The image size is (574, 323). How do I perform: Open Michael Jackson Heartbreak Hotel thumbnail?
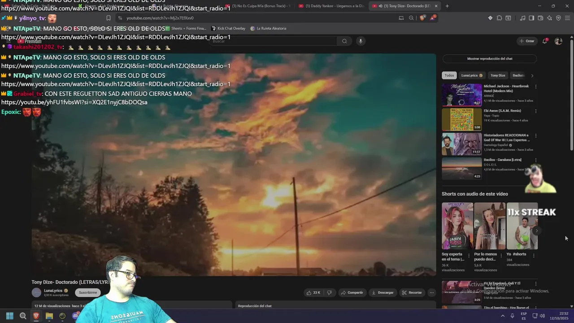click(461, 95)
